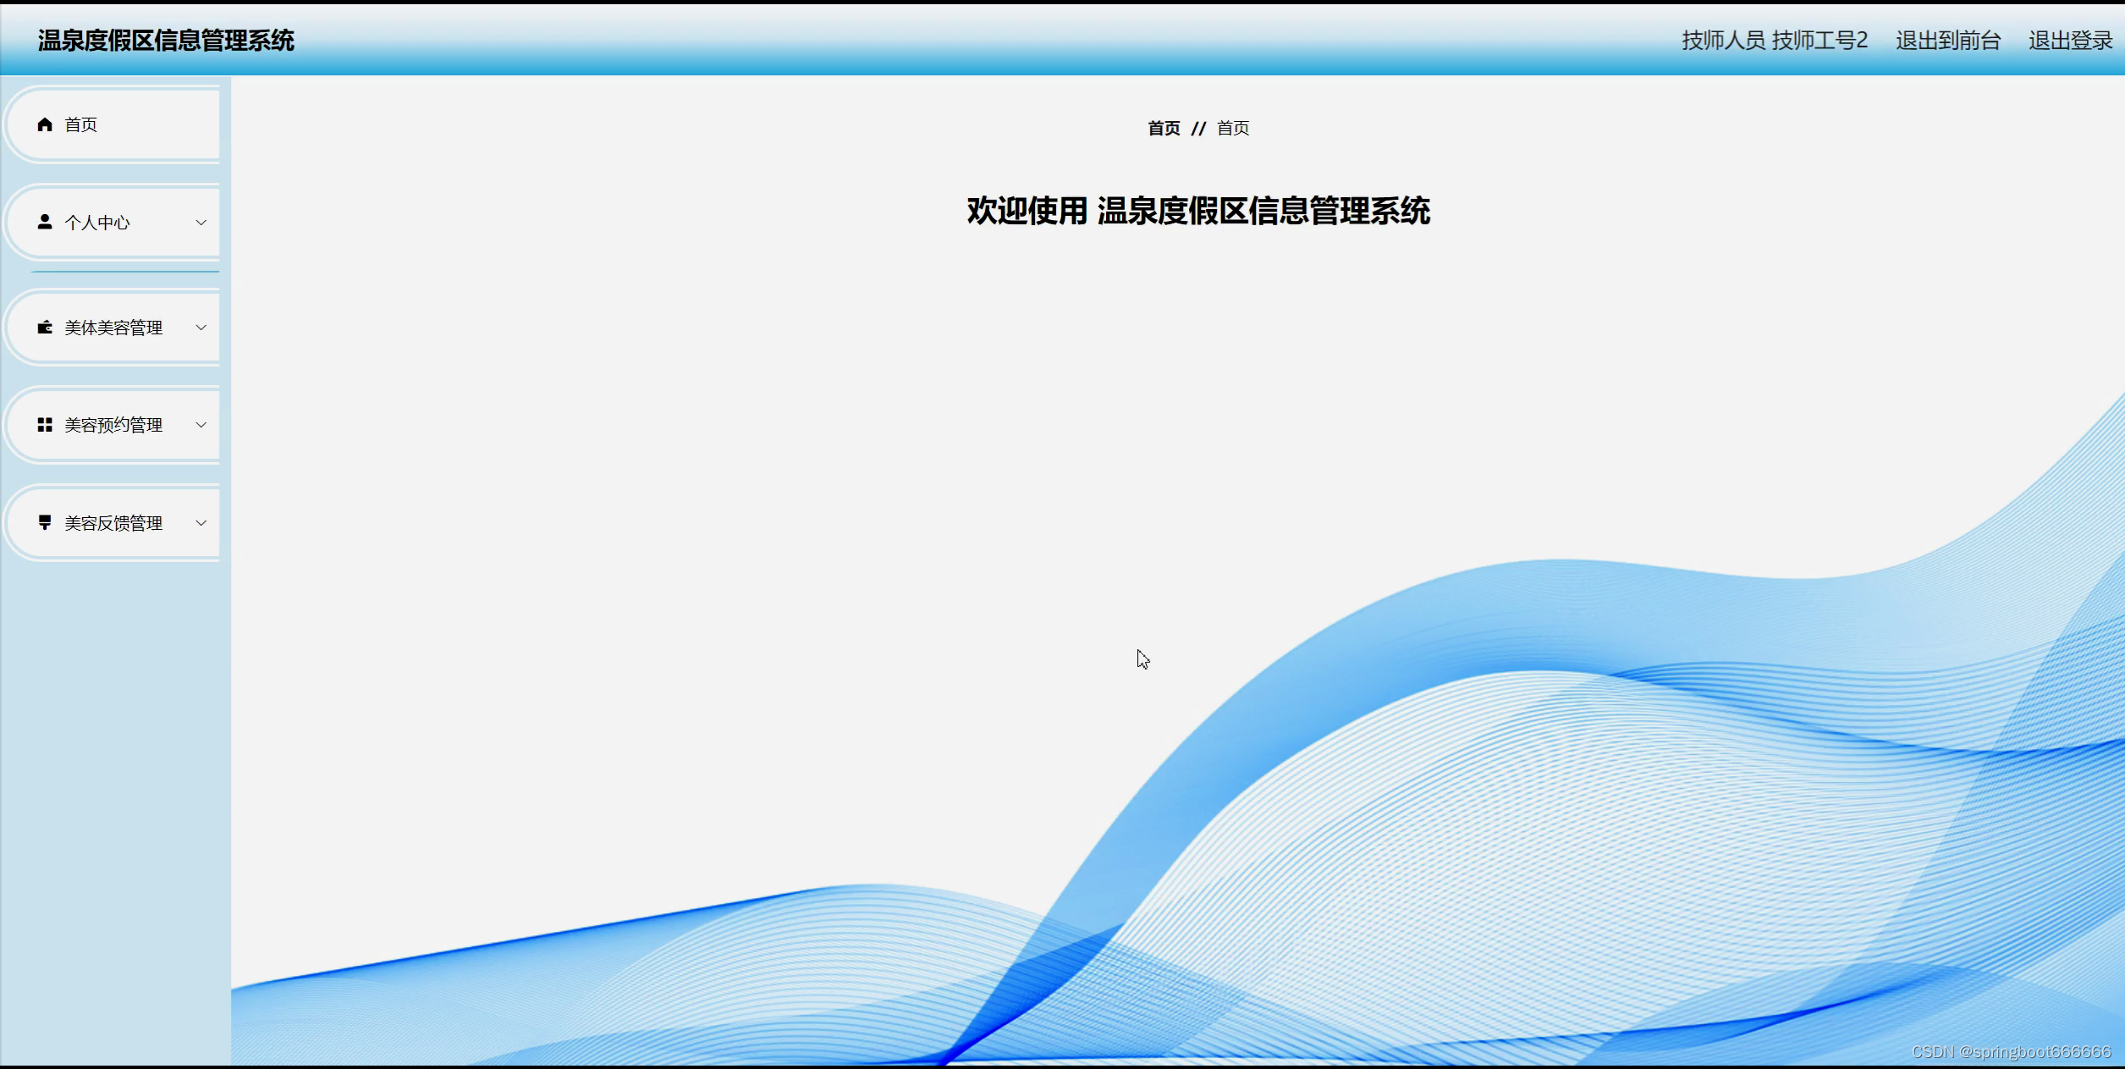
Task: Click the brush icon beside 美容反馈管理
Action: 45,522
